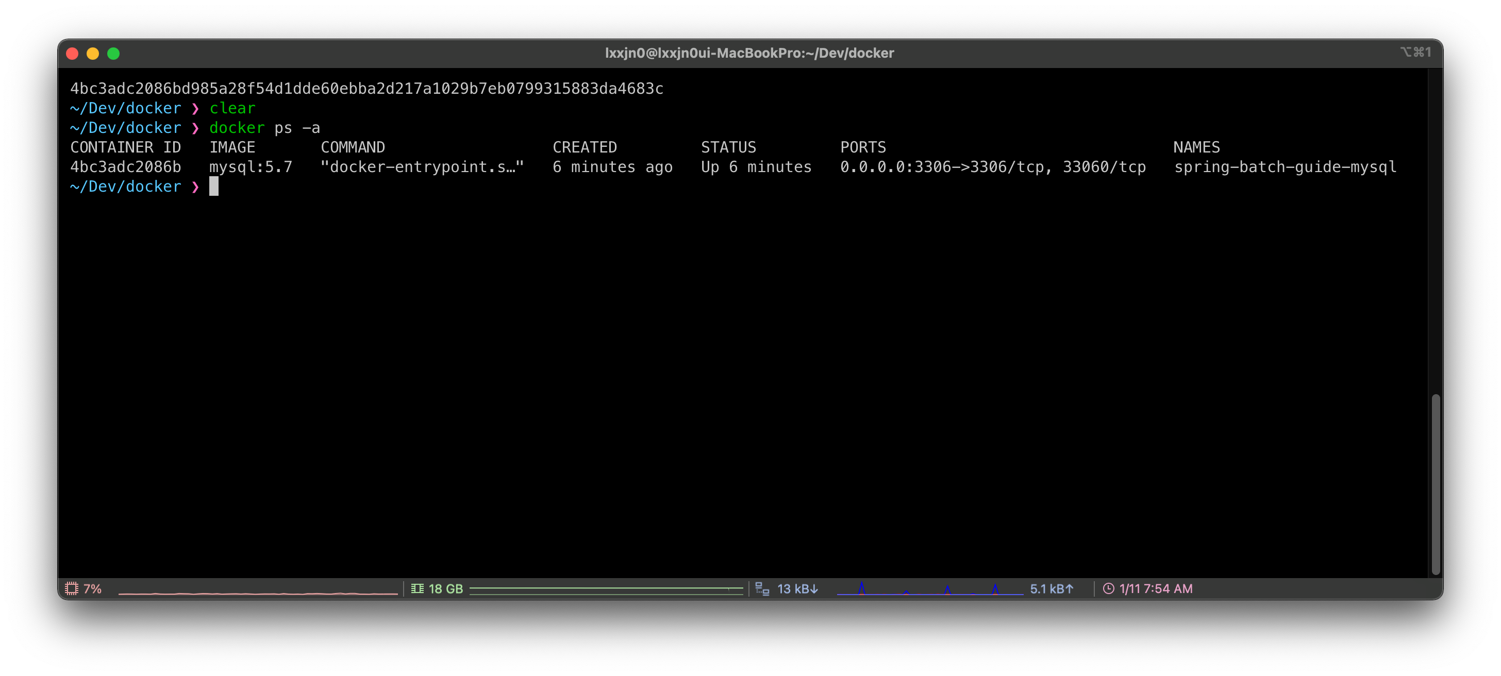Click the red close window button
Image resolution: width=1501 pixels, height=676 pixels.
72,54
